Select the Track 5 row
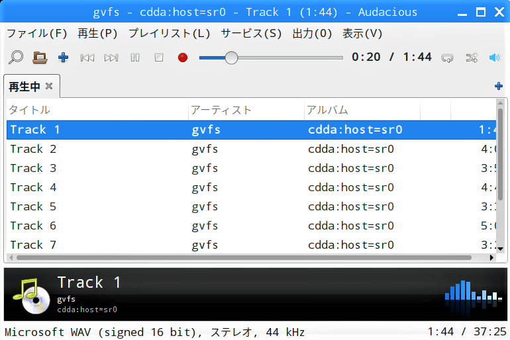510x340 pixels. click(251, 206)
